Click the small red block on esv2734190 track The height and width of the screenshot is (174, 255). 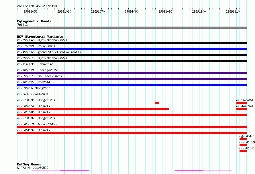pyautogui.click(x=157, y=103)
